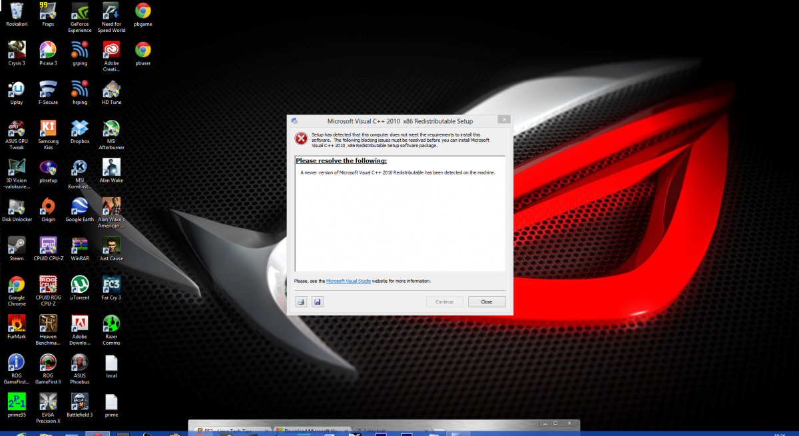Select the grping desktop icon
The height and width of the screenshot is (436, 799).
pyautogui.click(x=80, y=54)
